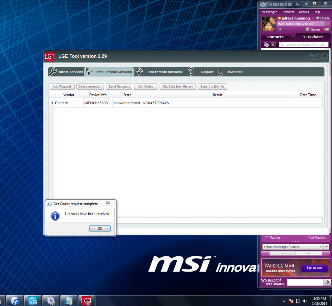The image size is (332, 306).
Task: Click the grid keypad icon in Messenger
Action: point(274,44)
